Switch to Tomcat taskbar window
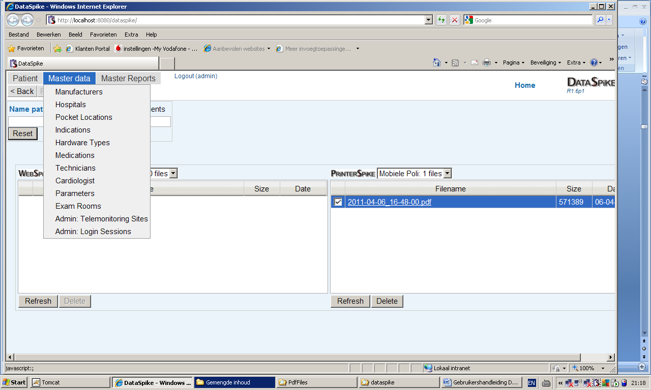 click(x=71, y=382)
